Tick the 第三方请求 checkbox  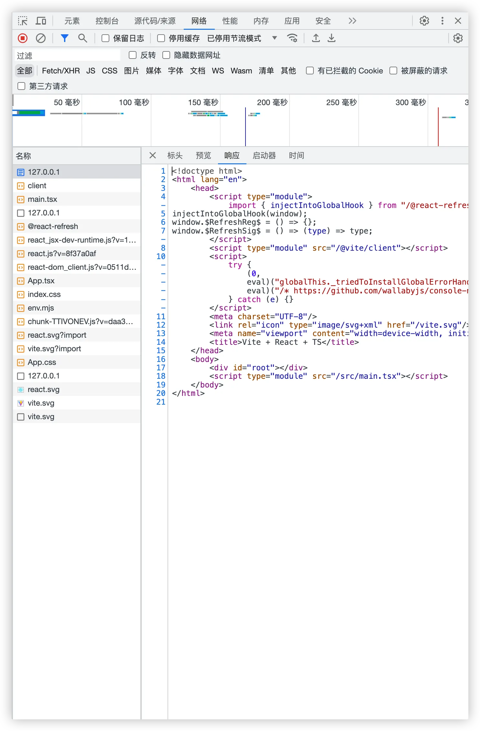click(x=21, y=86)
